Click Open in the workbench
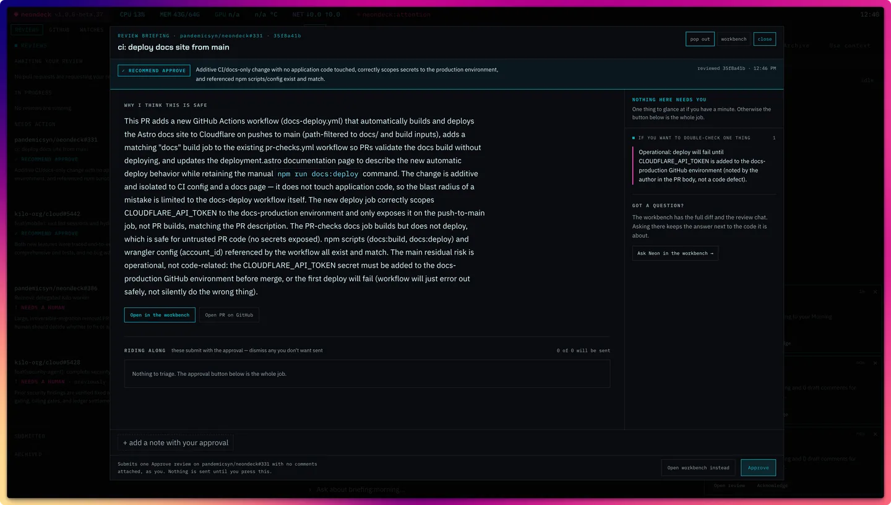 point(160,315)
